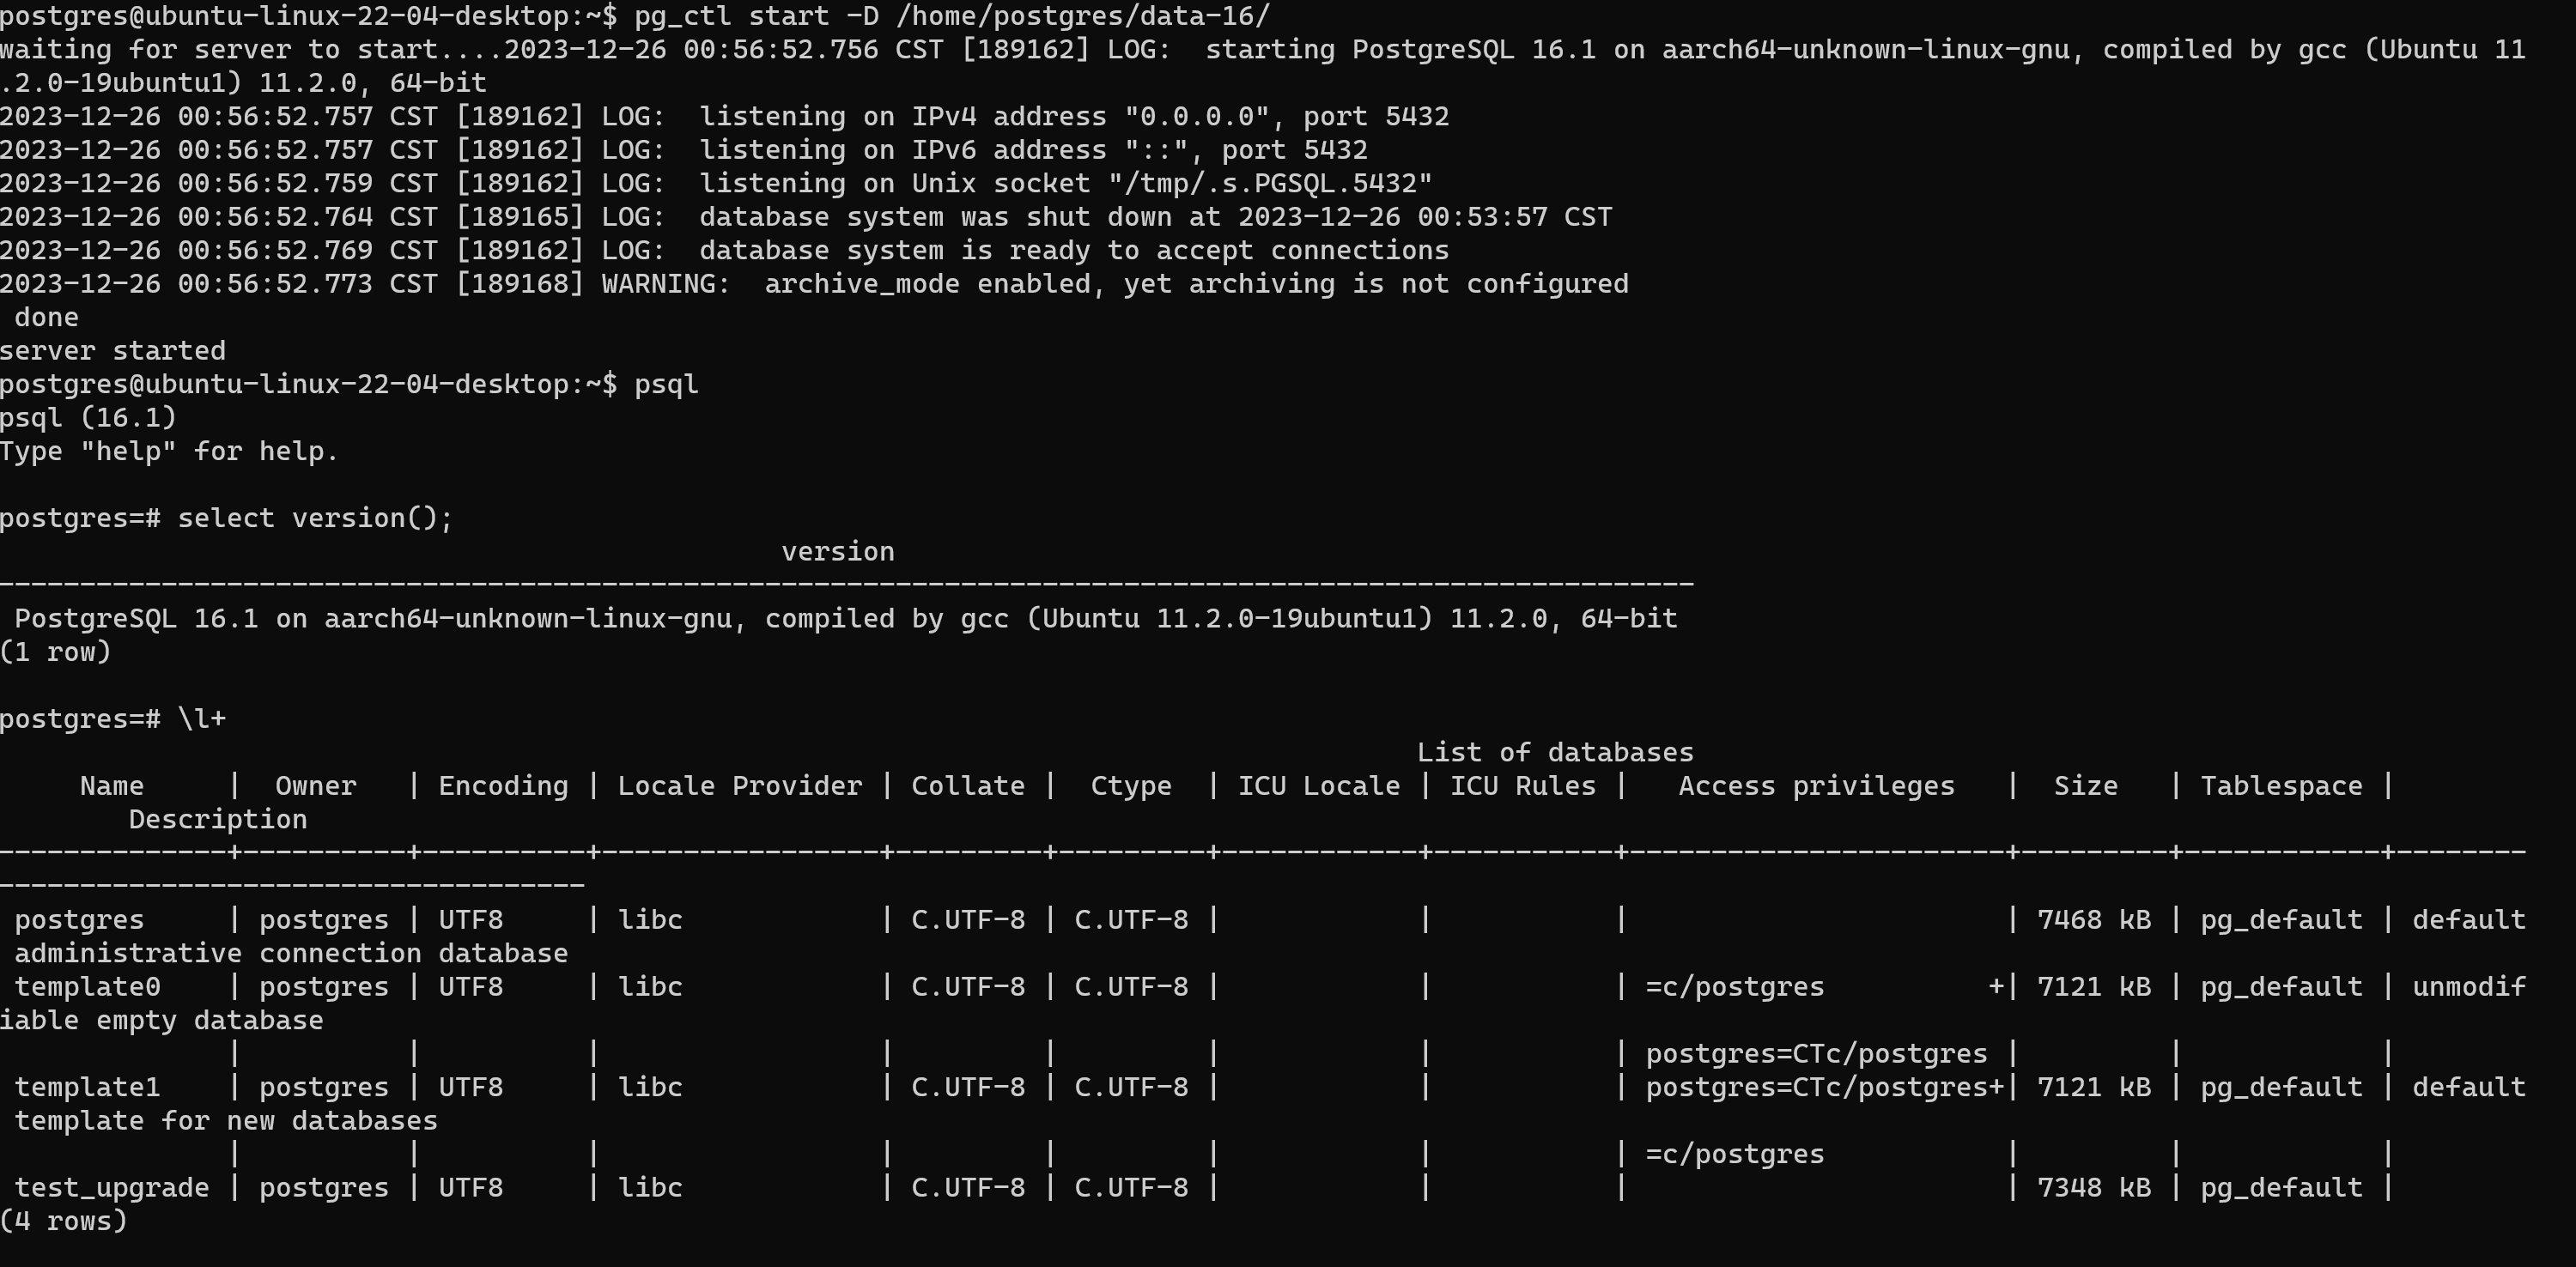Click the Unix socket path /tmp/.s.PGSQL.5432
This screenshot has height=1267, width=2576.
(x=1270, y=184)
